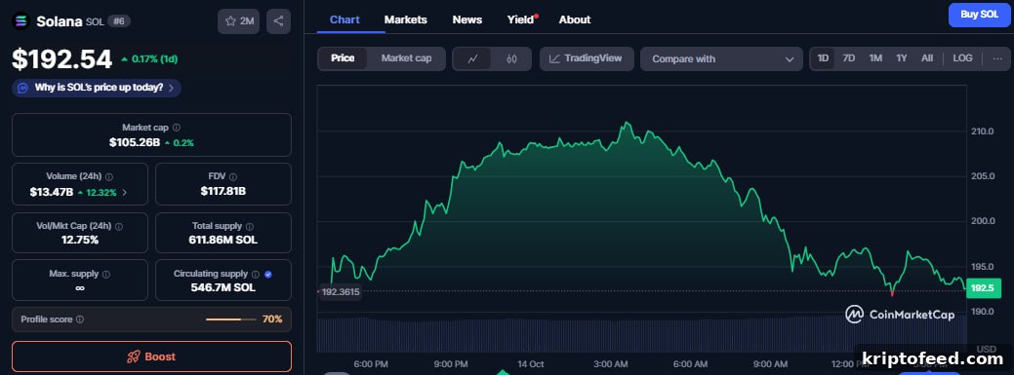Viewport: 1014px width, 375px height.
Task: Select 1M time range
Action: (x=875, y=58)
